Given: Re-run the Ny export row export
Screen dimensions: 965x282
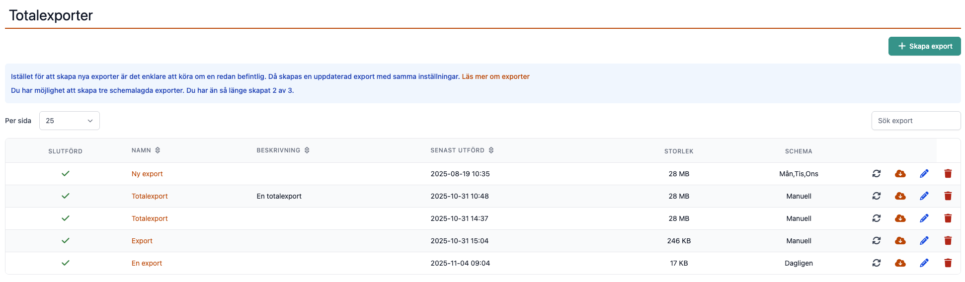Looking at the screenshot, I should click(x=877, y=174).
